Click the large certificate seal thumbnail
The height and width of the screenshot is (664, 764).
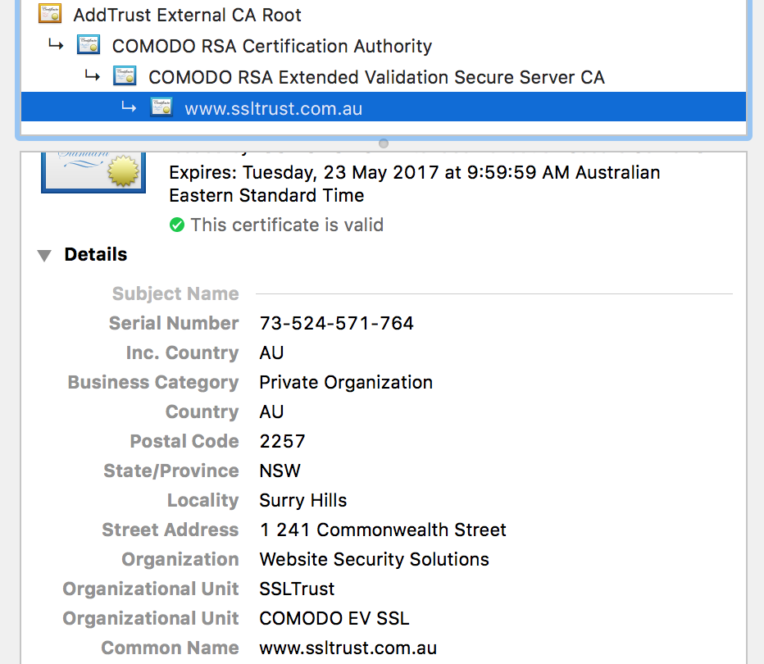point(93,172)
